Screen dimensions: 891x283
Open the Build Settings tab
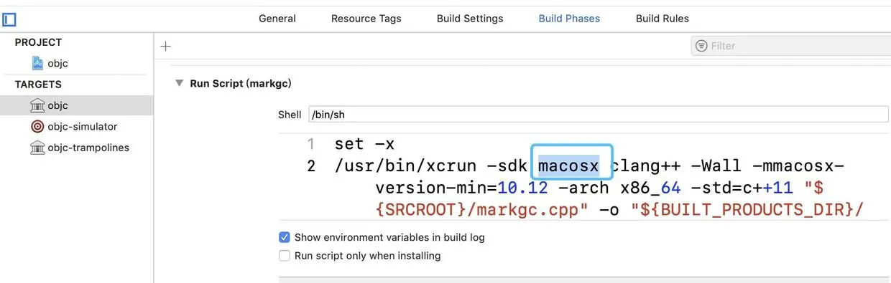[x=470, y=19]
